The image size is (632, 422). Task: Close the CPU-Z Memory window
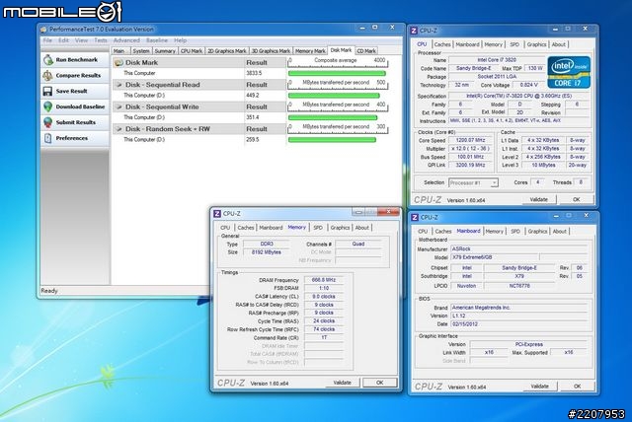[x=388, y=212]
